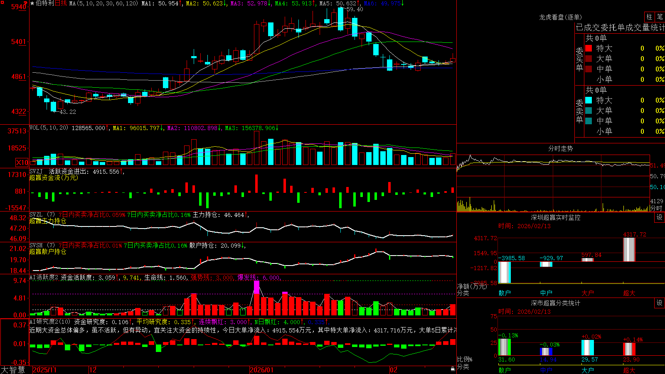Click the 超赢散户持仓 label
This screenshot has width=665, height=374.
[48, 251]
